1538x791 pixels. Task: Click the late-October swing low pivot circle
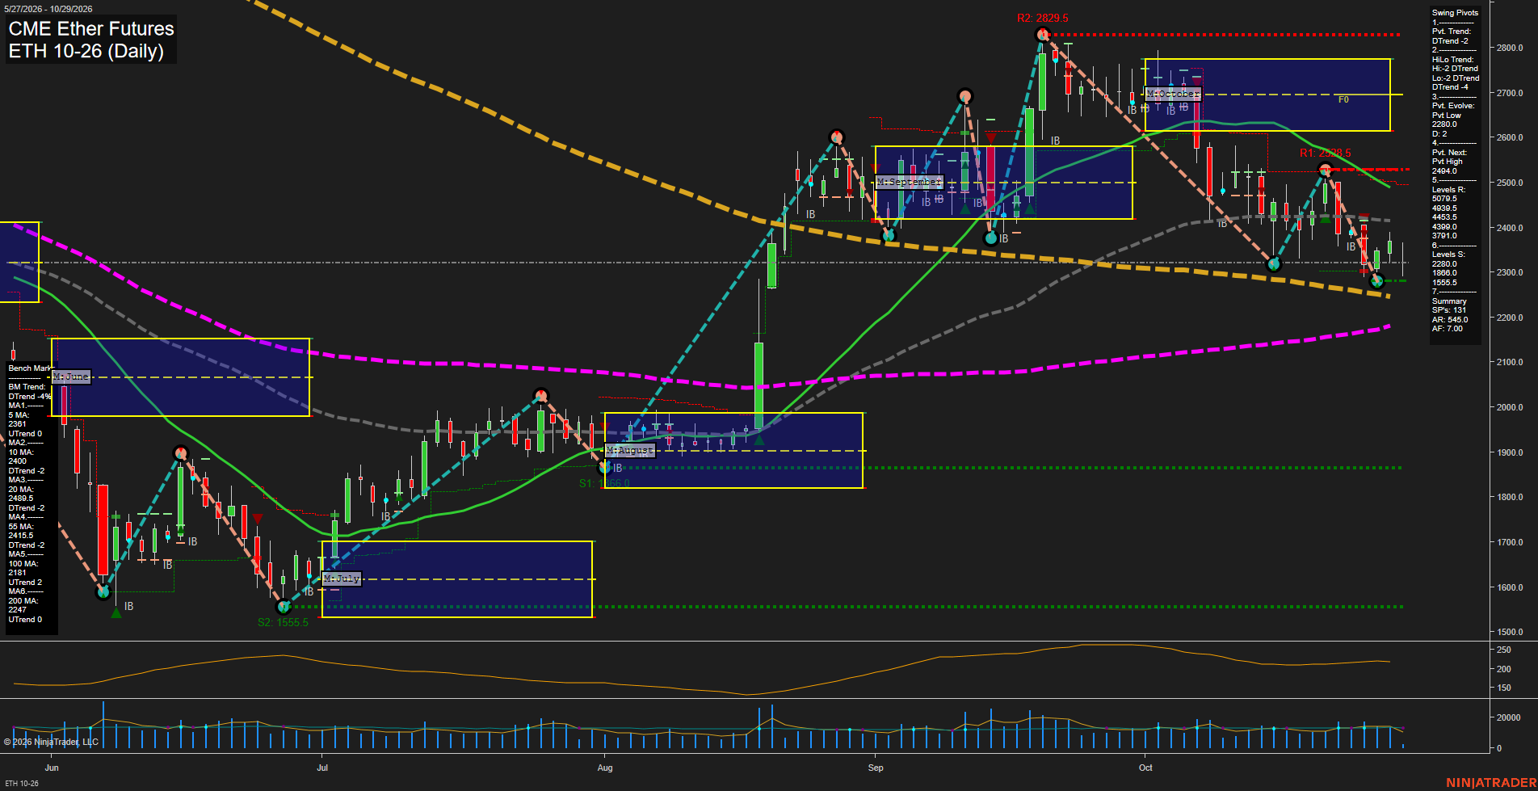(x=1378, y=281)
